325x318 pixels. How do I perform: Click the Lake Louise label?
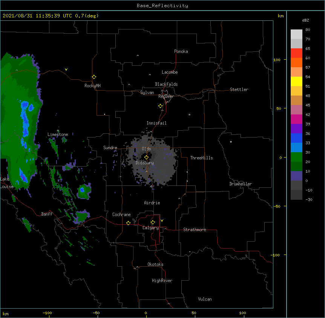(6, 183)
